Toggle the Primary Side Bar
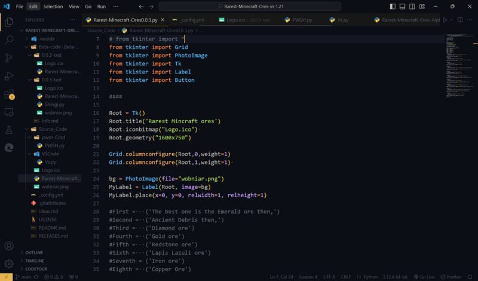 (x=393, y=7)
